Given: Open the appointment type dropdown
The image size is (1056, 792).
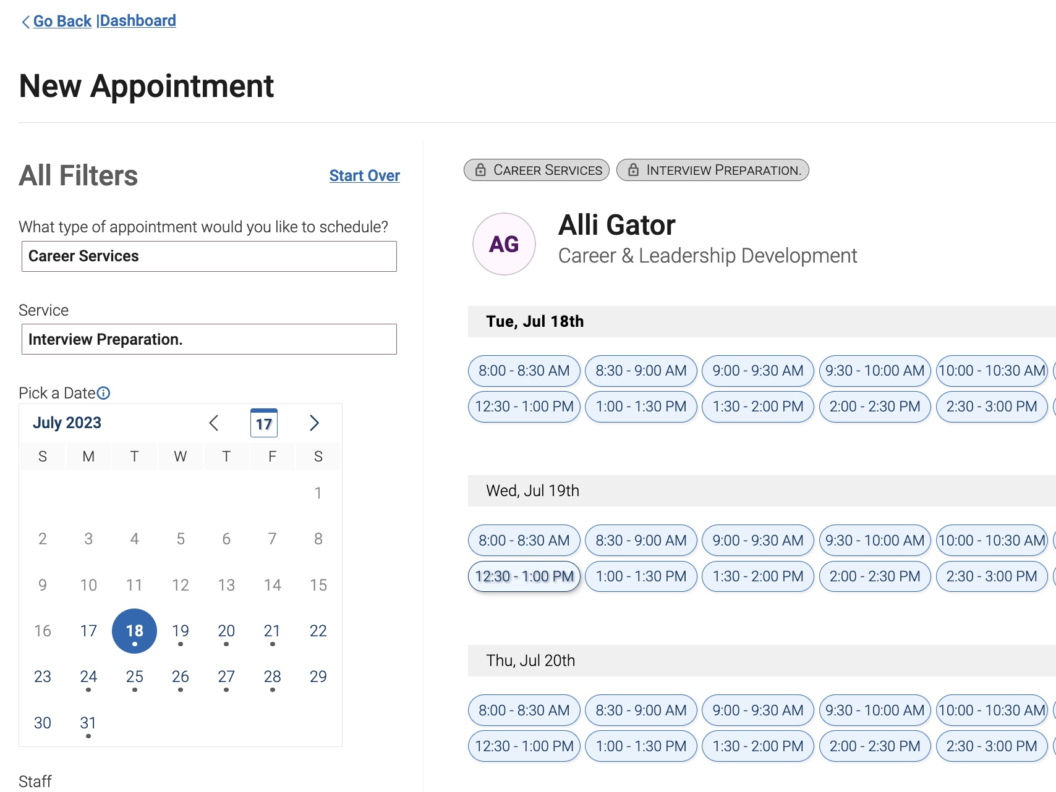Looking at the screenshot, I should click(x=209, y=256).
